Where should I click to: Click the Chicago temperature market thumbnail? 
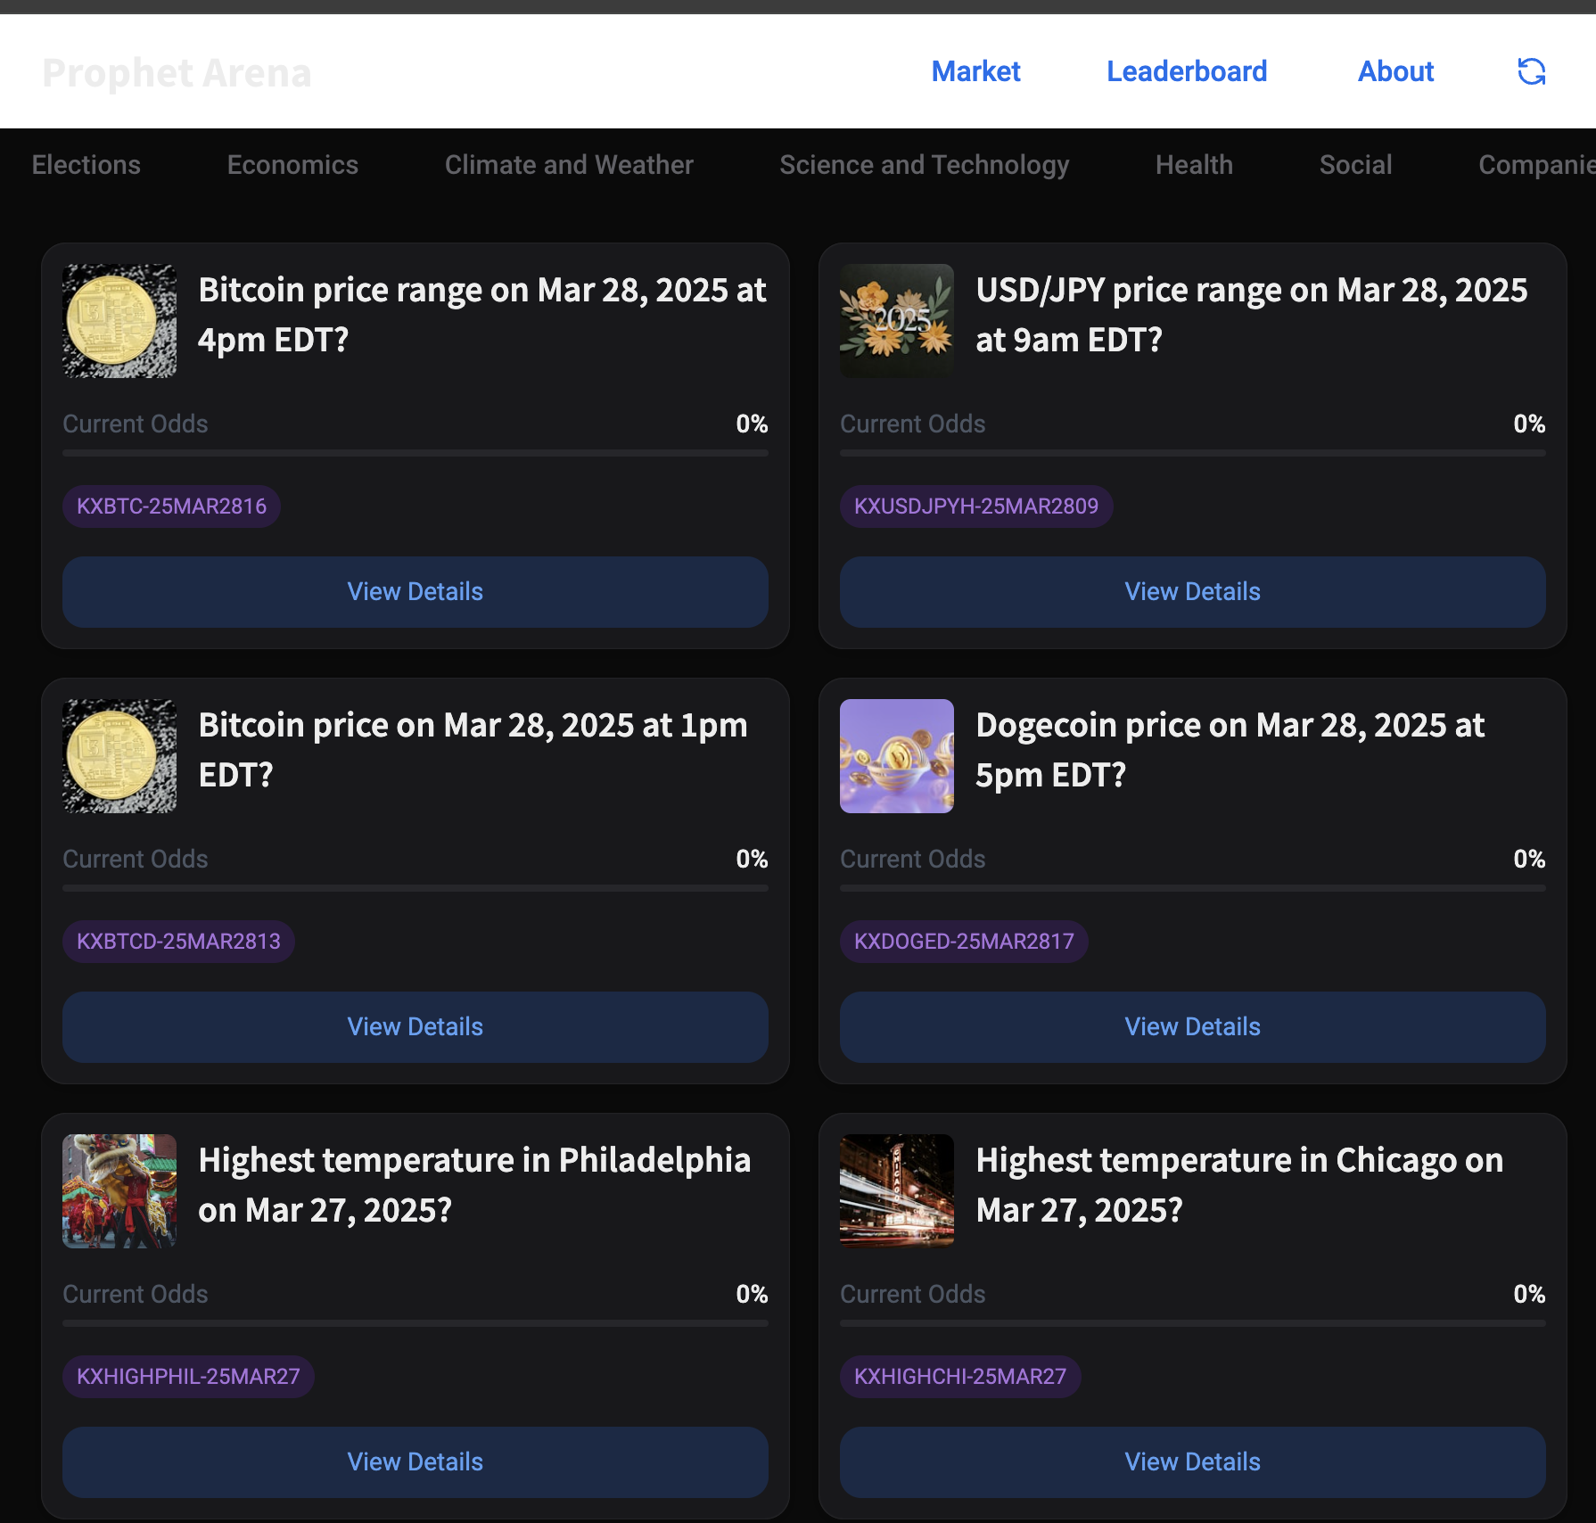[x=897, y=1191]
